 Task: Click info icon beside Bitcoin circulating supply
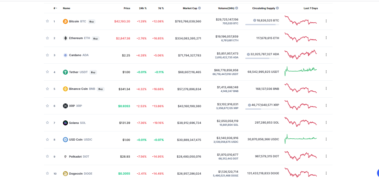click(254, 20)
